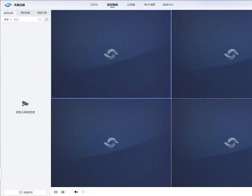Image resolution: width=252 pixels, height=196 pixels.
Task: Click the 天翼云眼 logo icon
Action: tap(8, 5)
